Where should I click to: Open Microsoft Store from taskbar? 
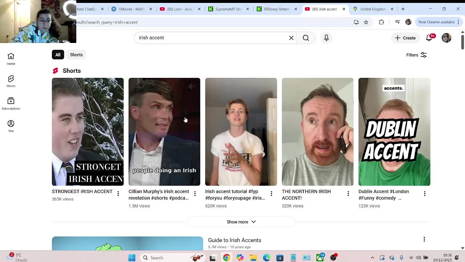pyautogui.click(x=280, y=258)
